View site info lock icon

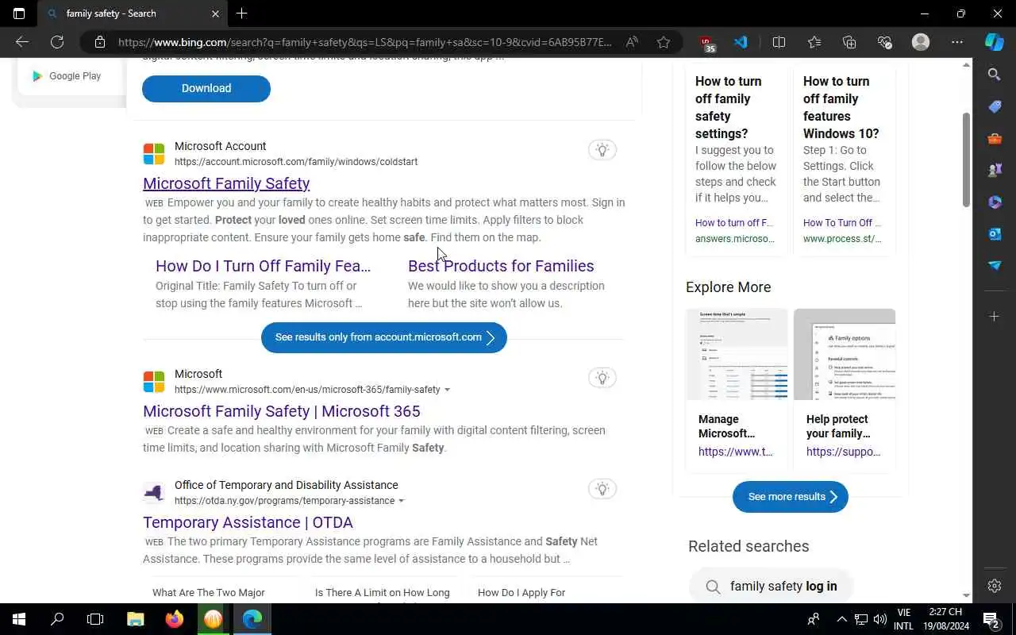click(x=100, y=42)
